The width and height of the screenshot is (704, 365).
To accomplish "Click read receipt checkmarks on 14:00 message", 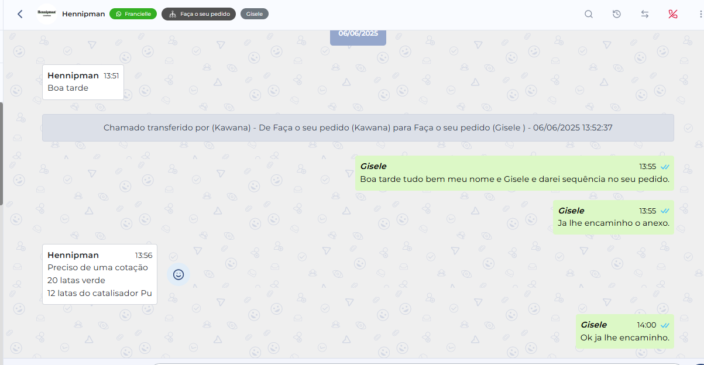I will [x=665, y=325].
